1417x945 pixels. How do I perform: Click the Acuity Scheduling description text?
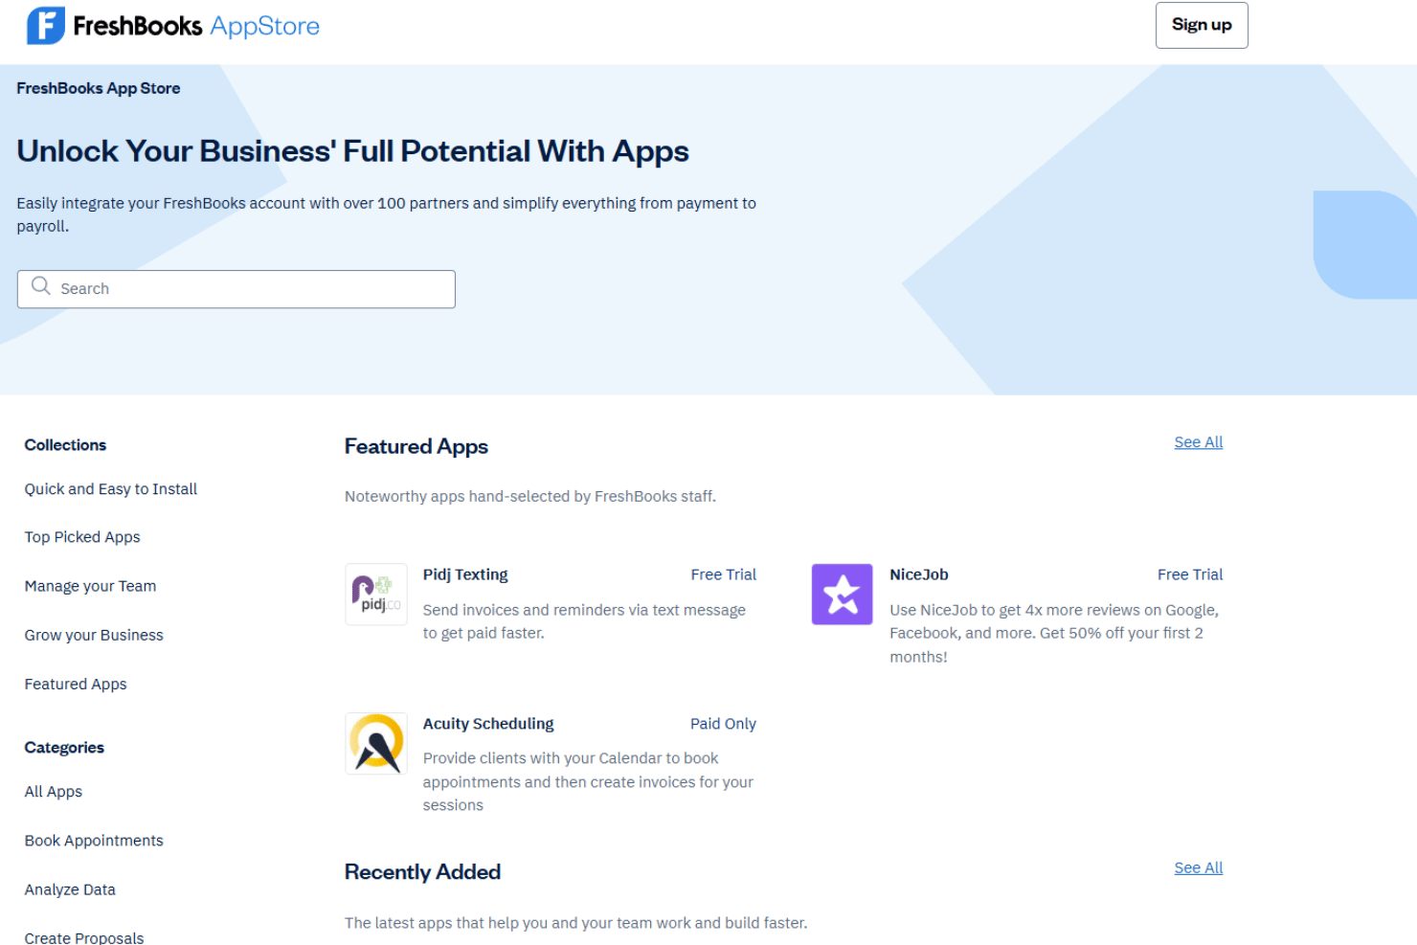pyautogui.click(x=588, y=781)
